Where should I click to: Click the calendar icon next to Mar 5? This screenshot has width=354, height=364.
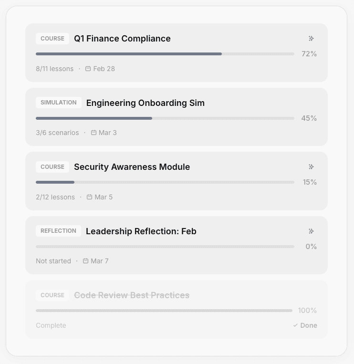tap(89, 197)
